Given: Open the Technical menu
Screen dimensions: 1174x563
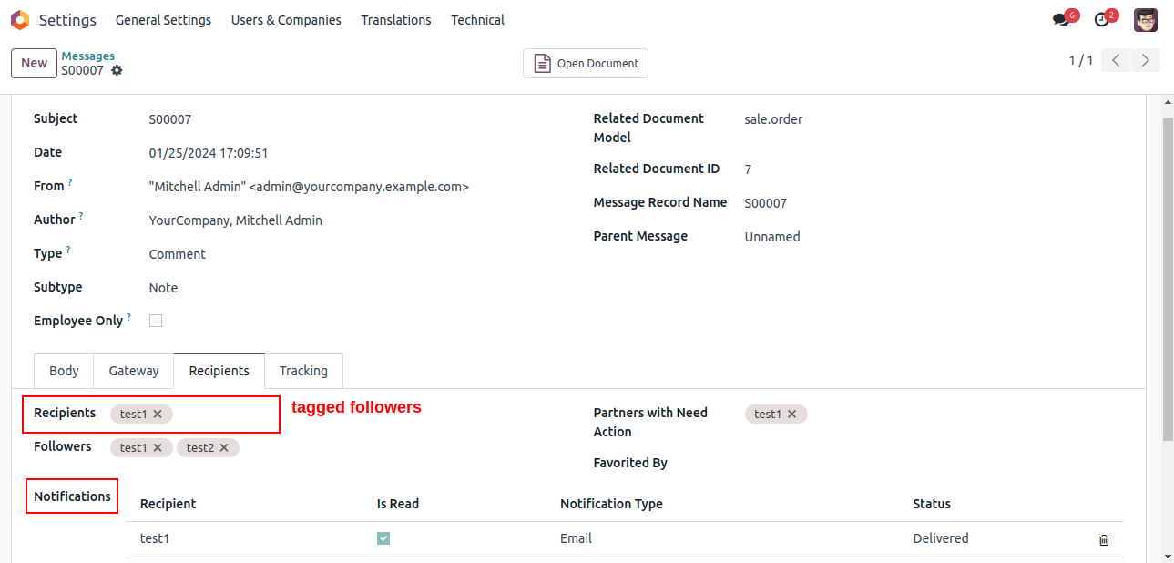Looking at the screenshot, I should point(477,20).
